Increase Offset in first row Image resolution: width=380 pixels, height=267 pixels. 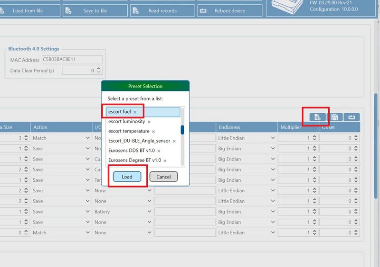[356, 136]
